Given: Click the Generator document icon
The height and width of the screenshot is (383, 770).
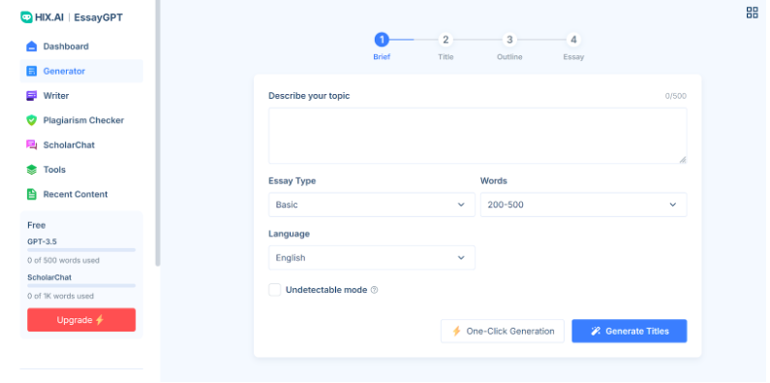Looking at the screenshot, I should coord(31,72).
